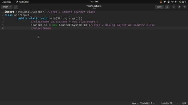Click in the empty editor area below line 6

point(94,65)
